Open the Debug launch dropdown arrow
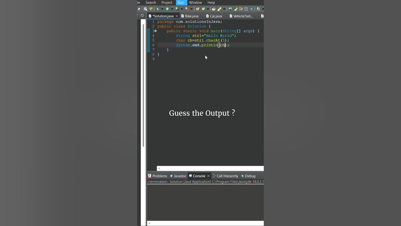 [x=162, y=9]
